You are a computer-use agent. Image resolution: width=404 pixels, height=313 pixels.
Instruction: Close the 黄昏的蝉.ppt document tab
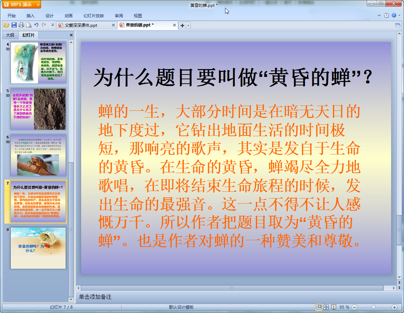[175, 25]
